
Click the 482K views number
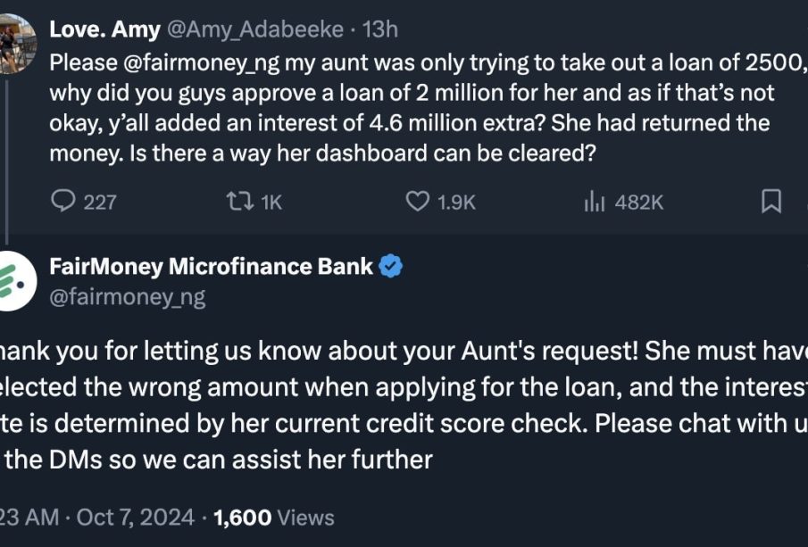coord(639,203)
